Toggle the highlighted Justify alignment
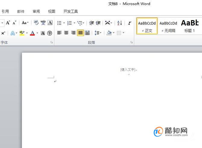The image size is (202, 148). tap(80, 33)
